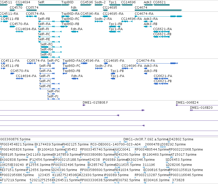The image size is (218, 184).
Task: Click the CG14695 gene label
Action: click(x=110, y=7)
